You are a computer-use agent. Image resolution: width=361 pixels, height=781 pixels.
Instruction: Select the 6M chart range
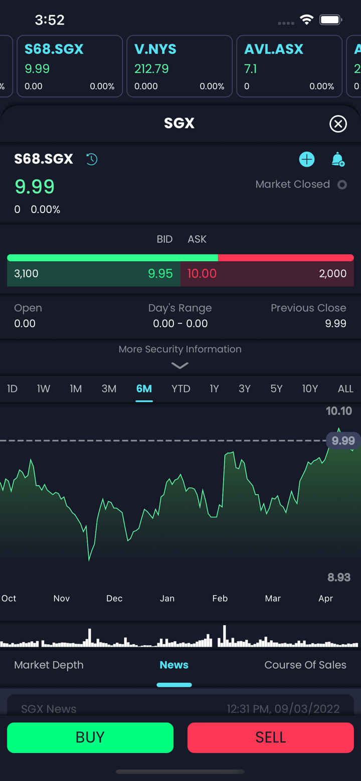coord(144,388)
